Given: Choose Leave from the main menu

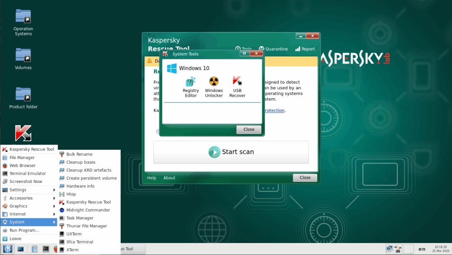Looking at the screenshot, I should tap(29, 238).
